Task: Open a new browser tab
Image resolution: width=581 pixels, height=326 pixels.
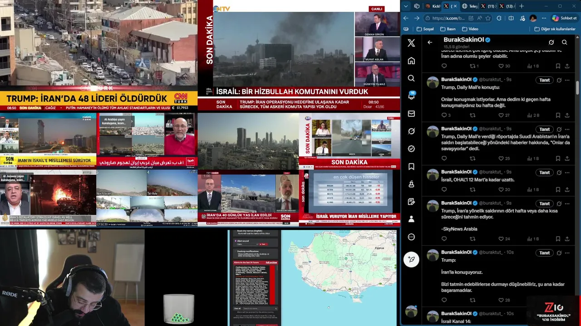Action: [x=522, y=6]
